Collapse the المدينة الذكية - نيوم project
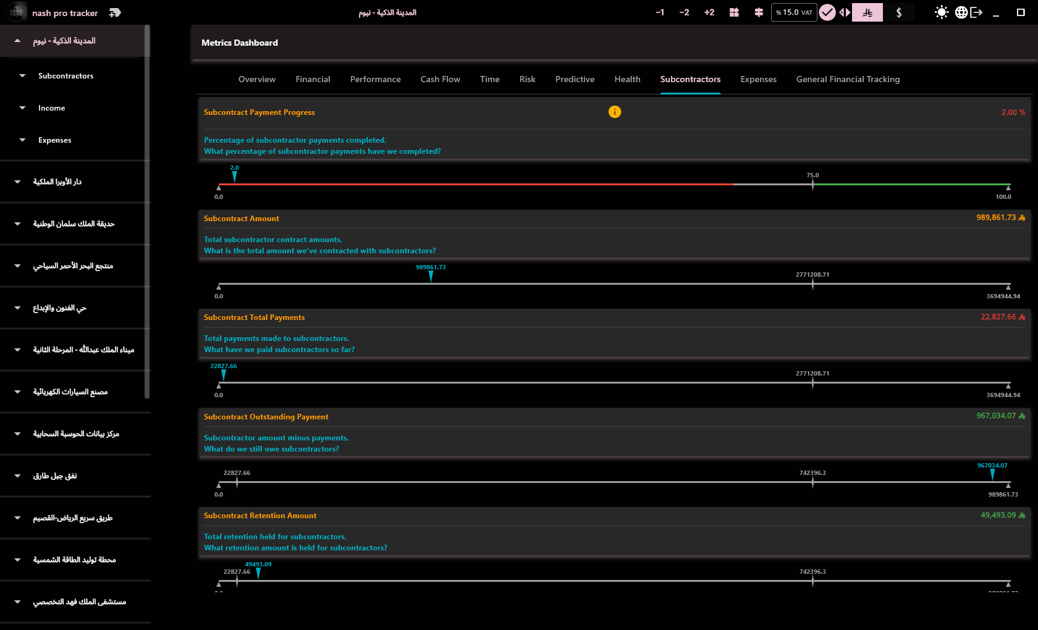The height and width of the screenshot is (630, 1038). (x=17, y=41)
